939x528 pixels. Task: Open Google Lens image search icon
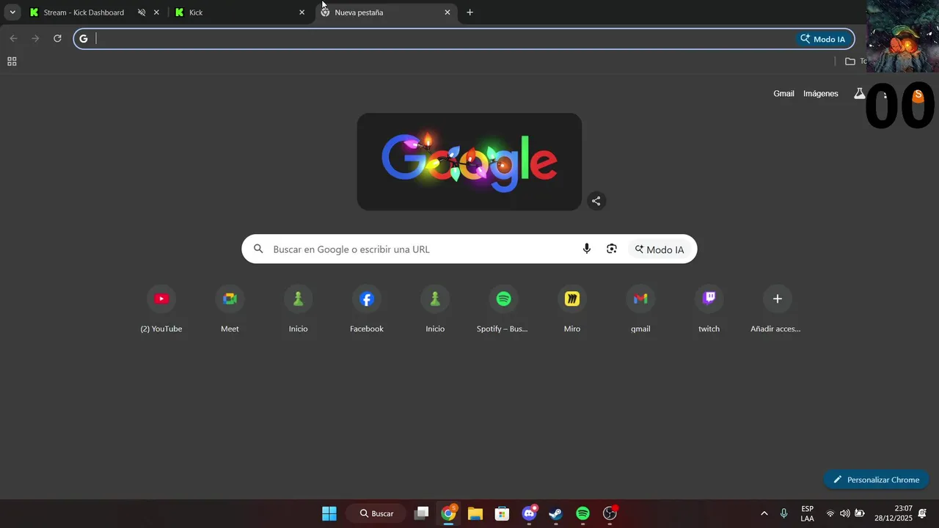coord(612,249)
